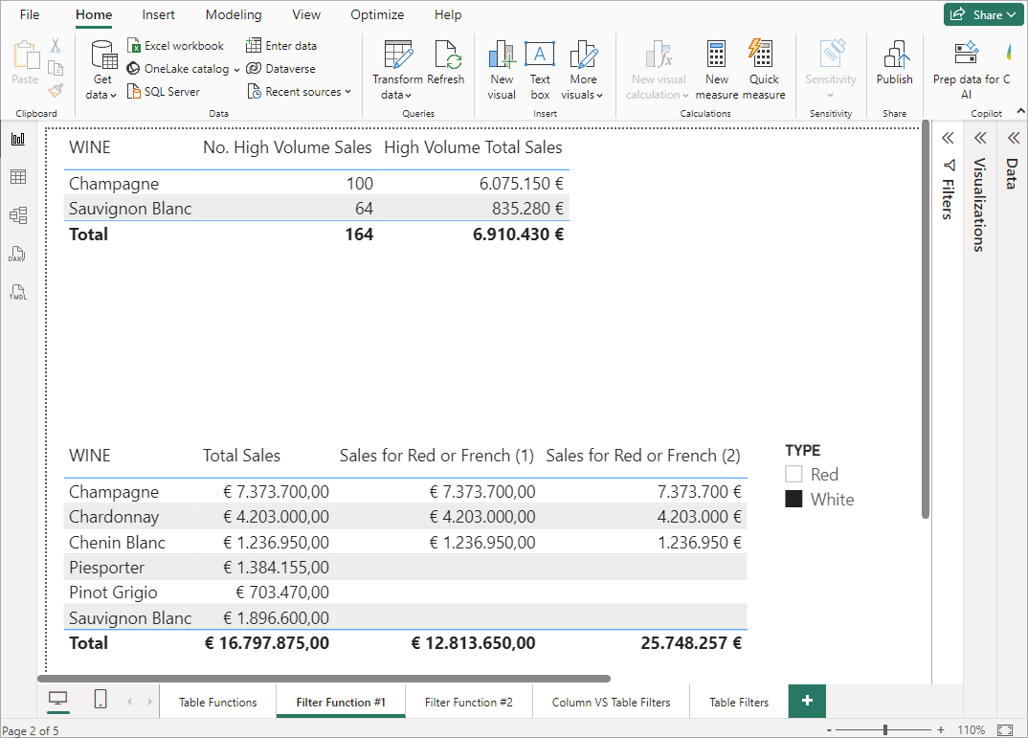Image resolution: width=1028 pixels, height=738 pixels.
Task: Expand the Filters pane
Action: pos(949,138)
